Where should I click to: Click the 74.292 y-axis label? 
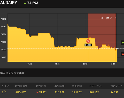3,50
